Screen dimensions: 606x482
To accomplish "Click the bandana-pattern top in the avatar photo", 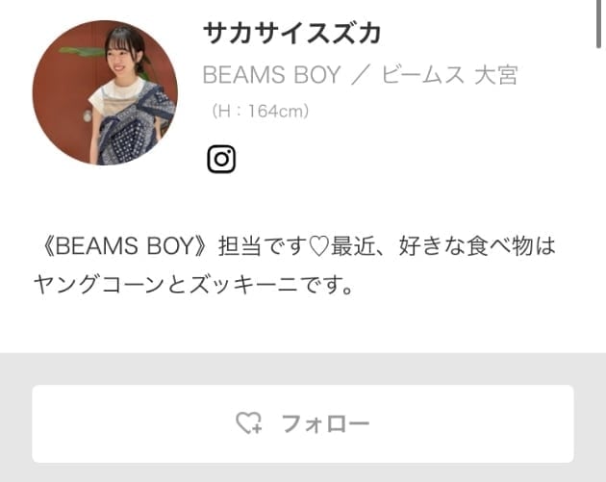I will click(132, 124).
